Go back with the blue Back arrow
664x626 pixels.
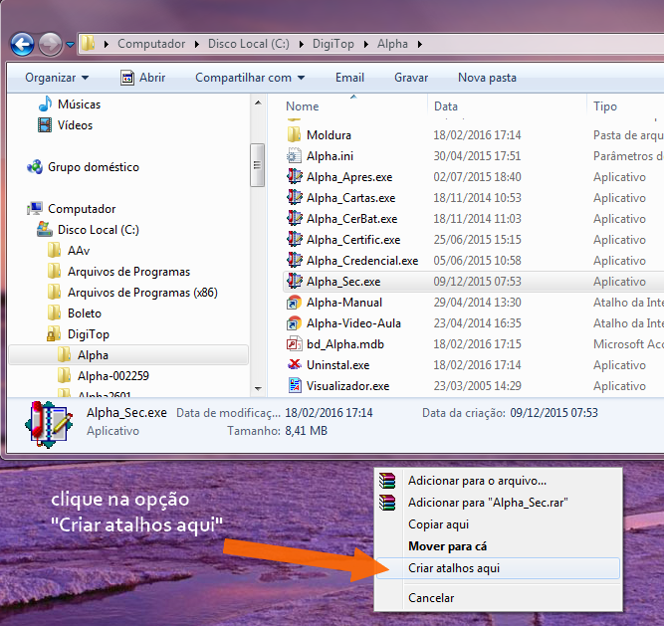click(22, 44)
